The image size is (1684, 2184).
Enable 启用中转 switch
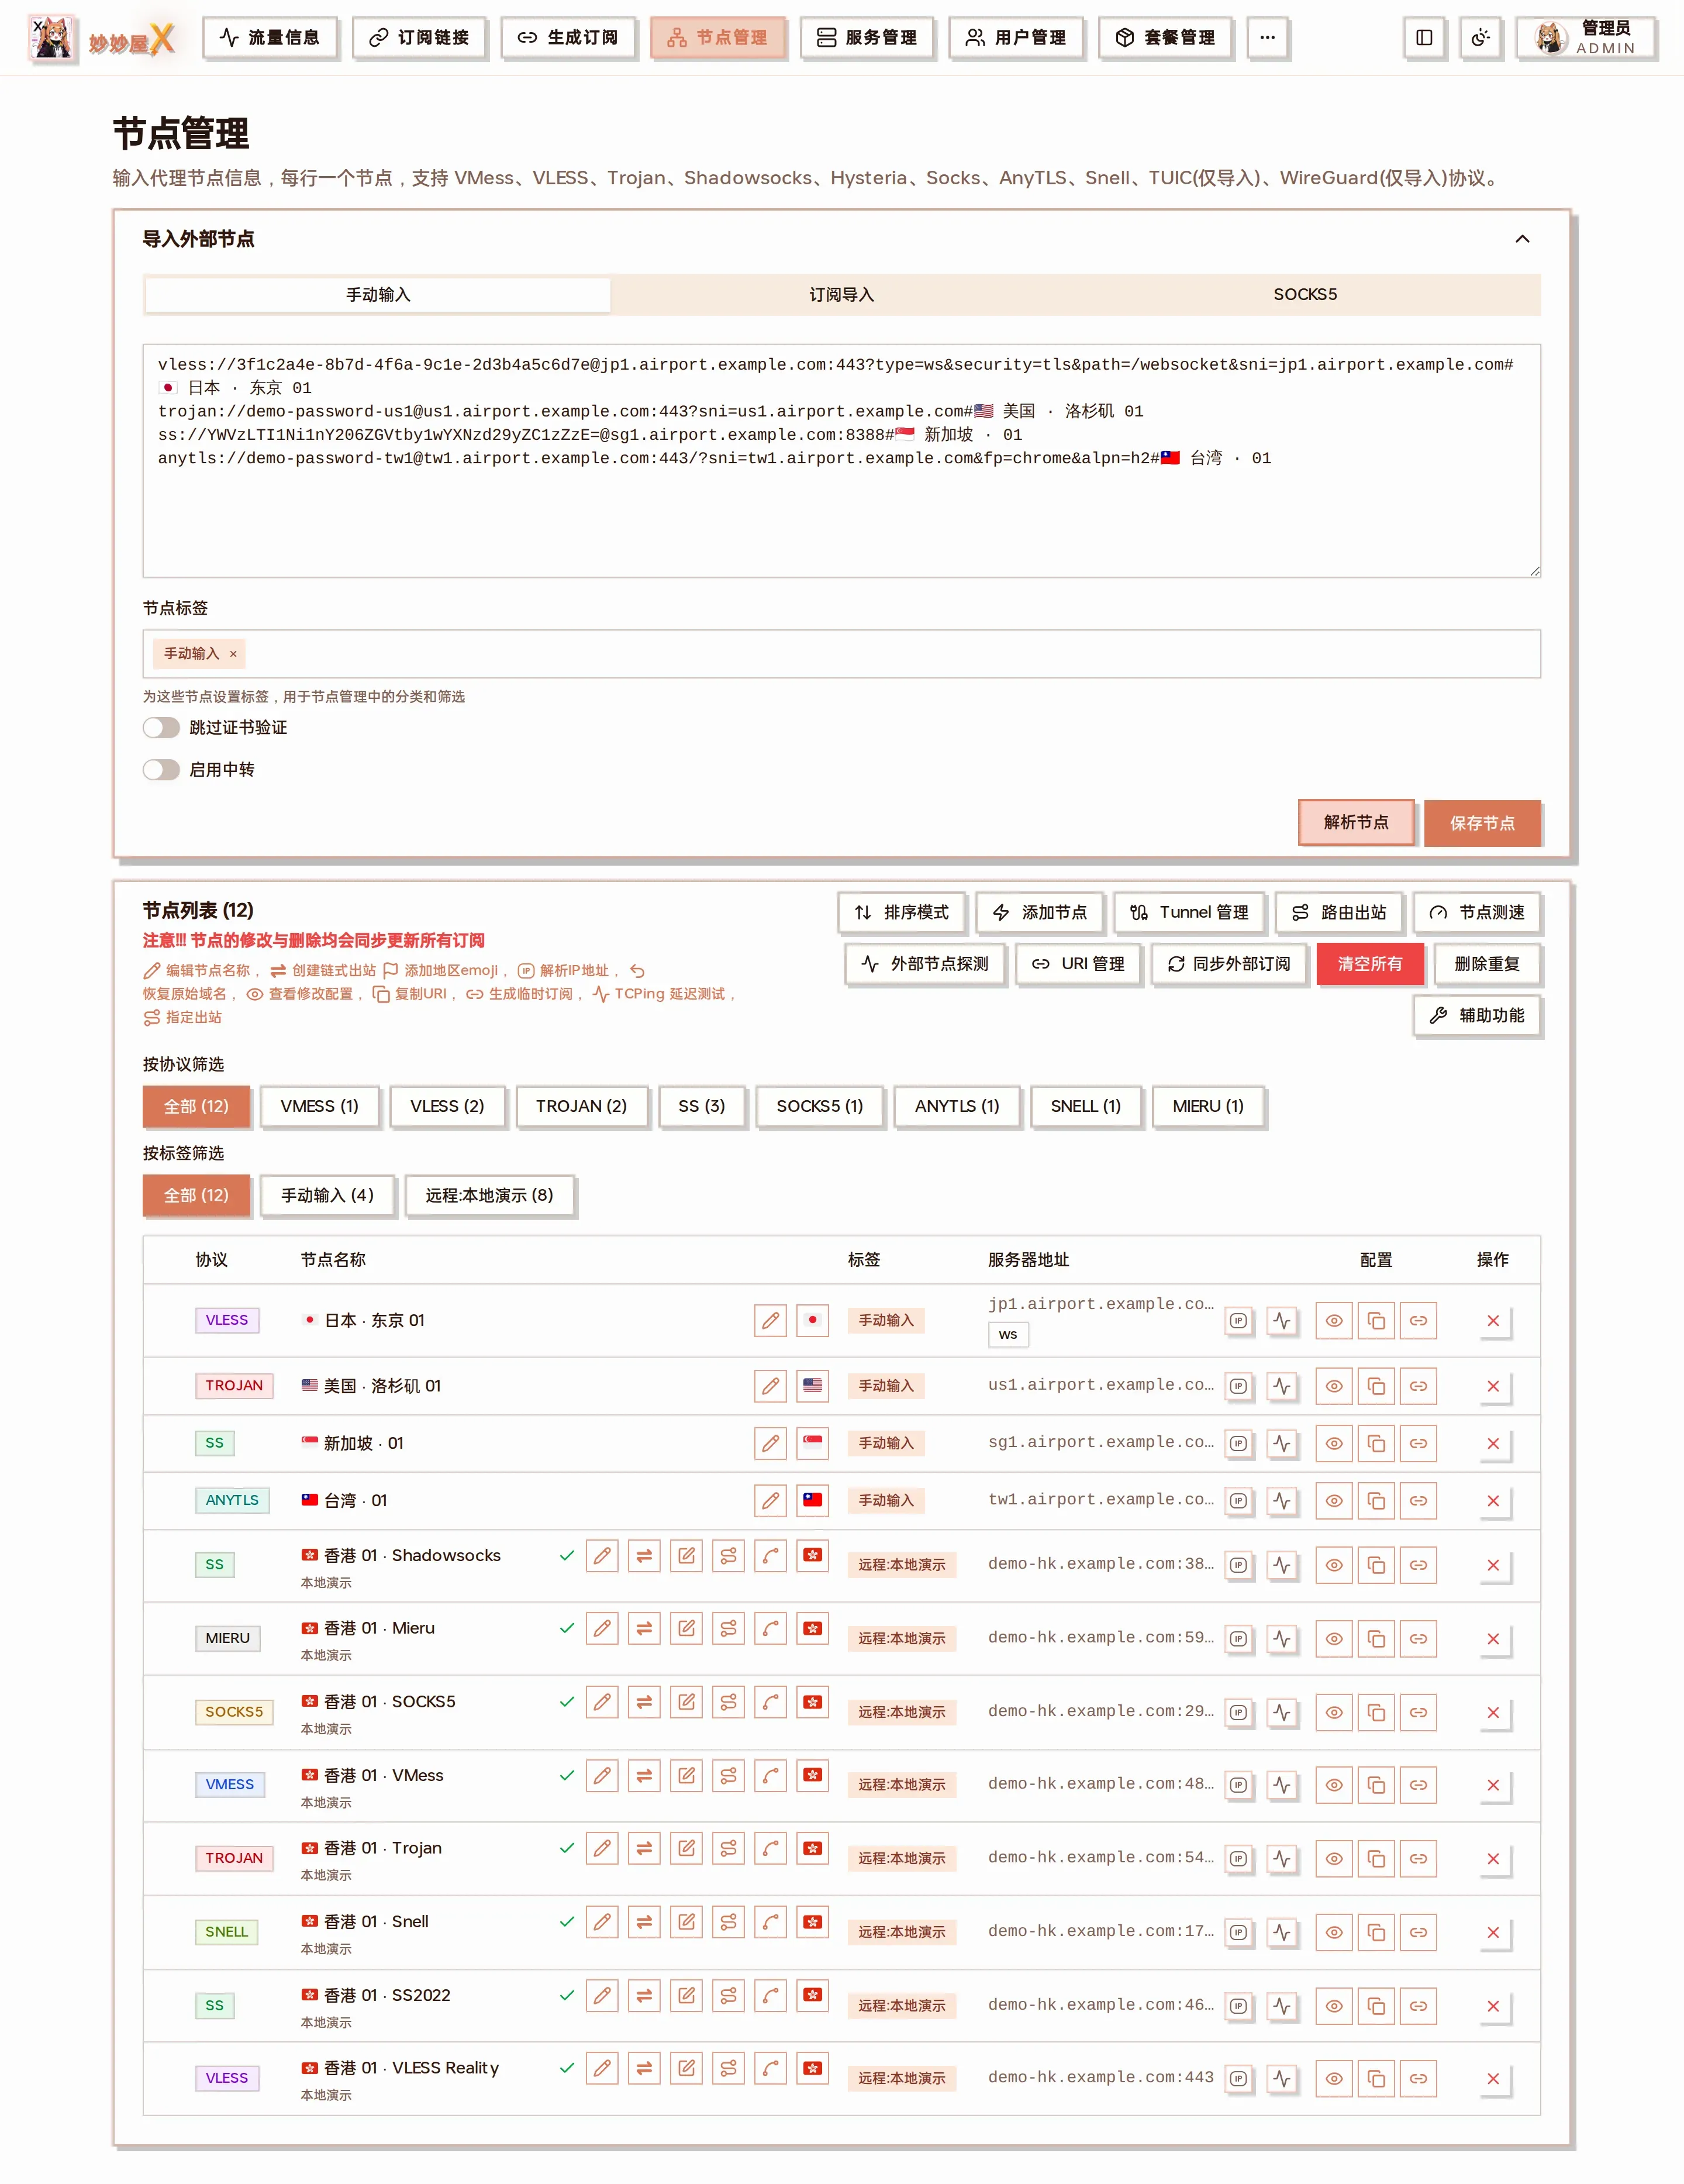click(x=161, y=770)
